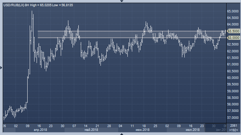The height and width of the screenshot is (135, 241).
Task: Click the date label 07 in May
Action: coord(74,126)
